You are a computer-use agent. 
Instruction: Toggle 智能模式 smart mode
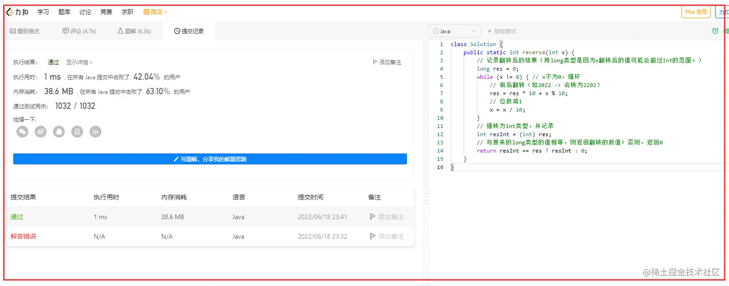(x=502, y=31)
